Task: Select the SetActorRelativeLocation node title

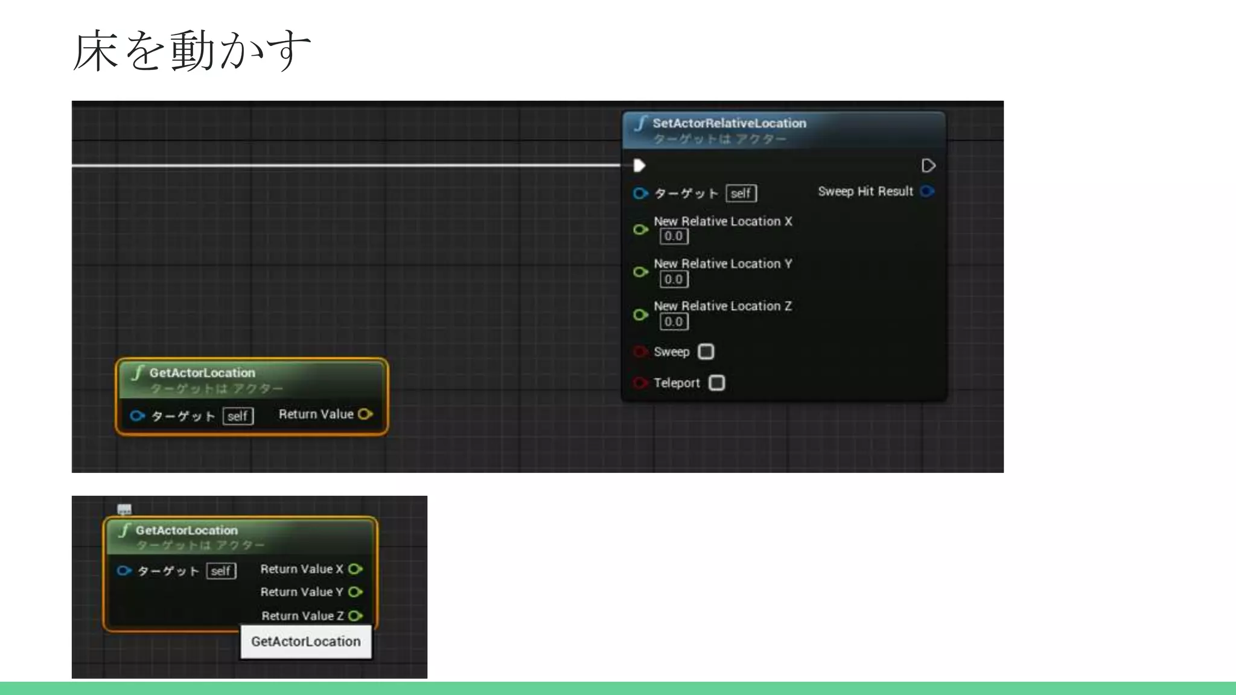Action: tap(729, 123)
